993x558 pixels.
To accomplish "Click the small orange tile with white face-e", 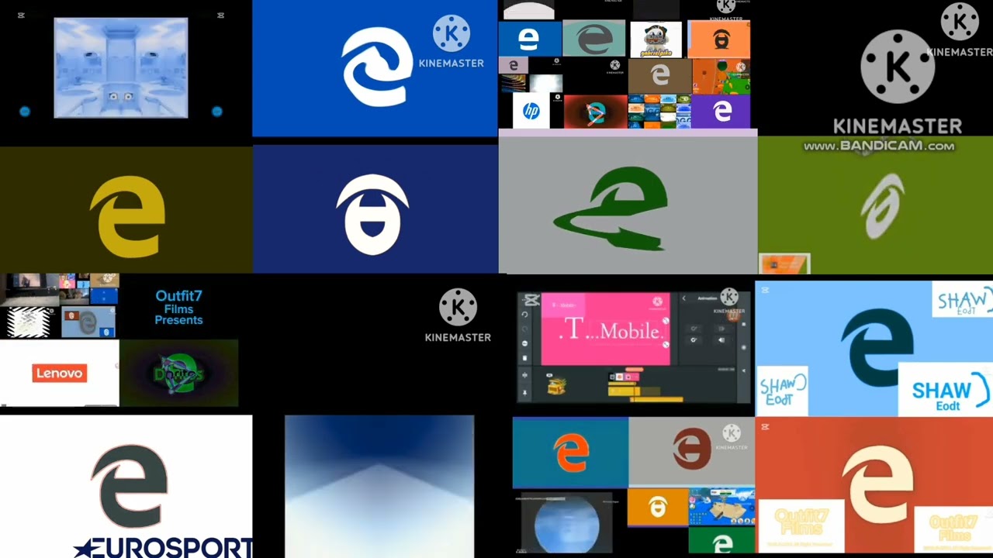I will tap(658, 507).
